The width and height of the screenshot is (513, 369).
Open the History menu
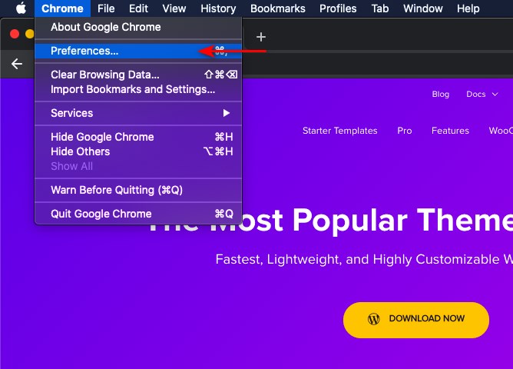(218, 8)
